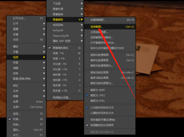Viewport: 184px width, 137px height.
Task: Choose 创建缩略图... (Alt+N)
Action: [x=110, y=20]
